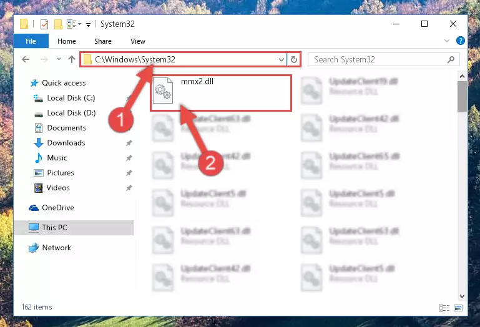The width and height of the screenshot is (480, 327).
Task: Open Videos in the sidebar
Action: (x=52, y=188)
